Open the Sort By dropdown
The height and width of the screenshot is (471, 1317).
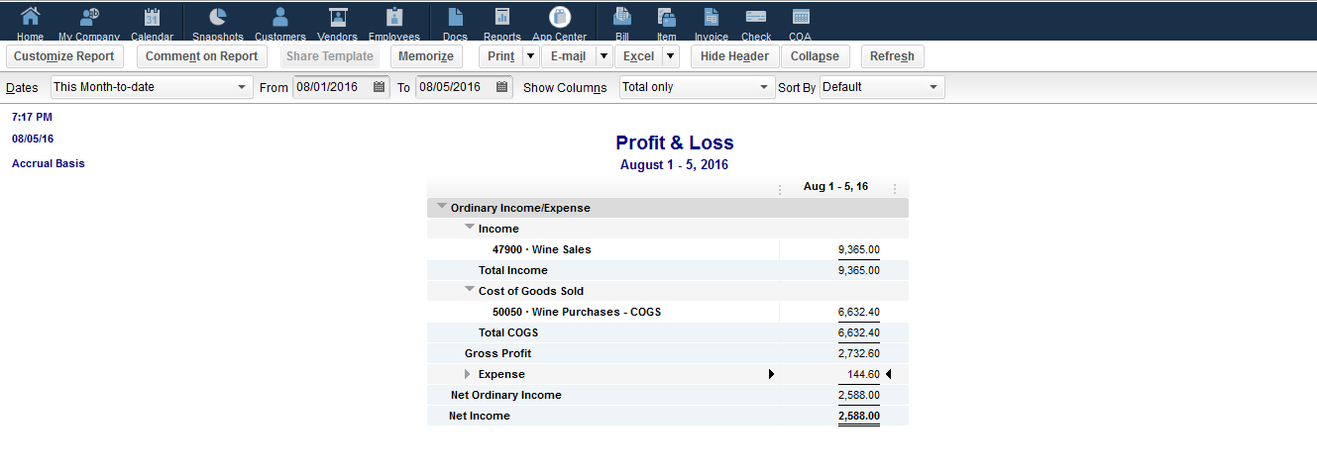[x=881, y=87]
